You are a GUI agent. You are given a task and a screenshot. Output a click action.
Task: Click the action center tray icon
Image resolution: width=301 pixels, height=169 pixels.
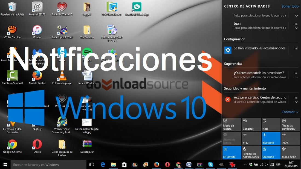[272, 165]
